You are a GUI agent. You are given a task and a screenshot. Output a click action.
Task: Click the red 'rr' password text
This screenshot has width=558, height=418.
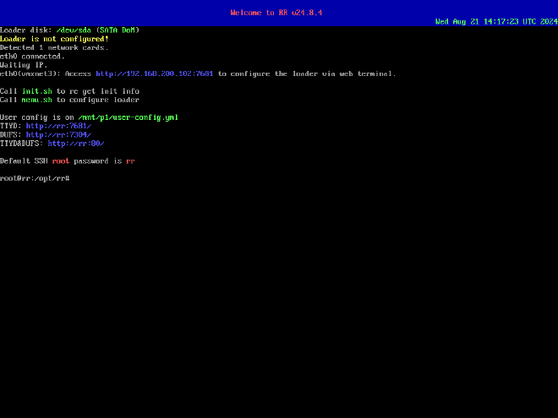coord(130,160)
